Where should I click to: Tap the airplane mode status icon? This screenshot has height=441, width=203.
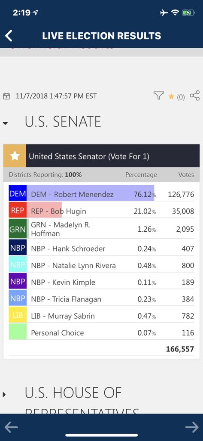pos(164,12)
